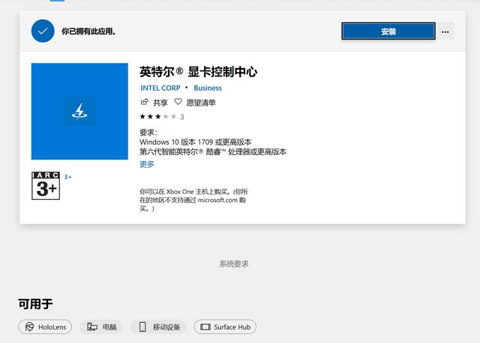This screenshot has width=480, height=343.
Task: Add app via 愿望清单 label
Action: [x=201, y=103]
